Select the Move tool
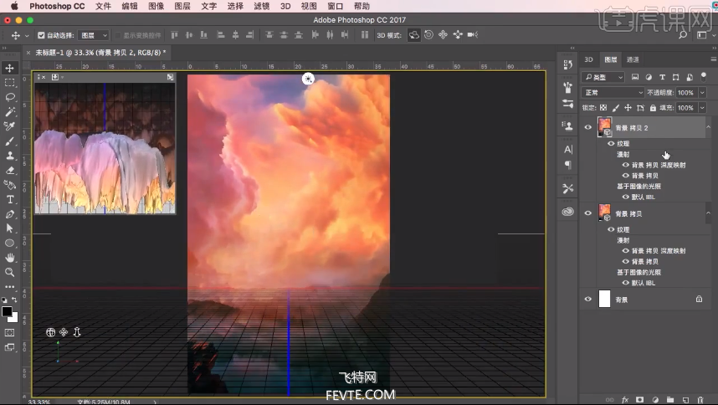The image size is (718, 405). point(9,68)
